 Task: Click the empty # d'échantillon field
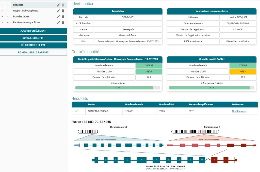(128, 23)
